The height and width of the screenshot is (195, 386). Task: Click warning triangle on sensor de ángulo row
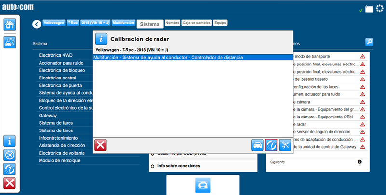point(362,132)
